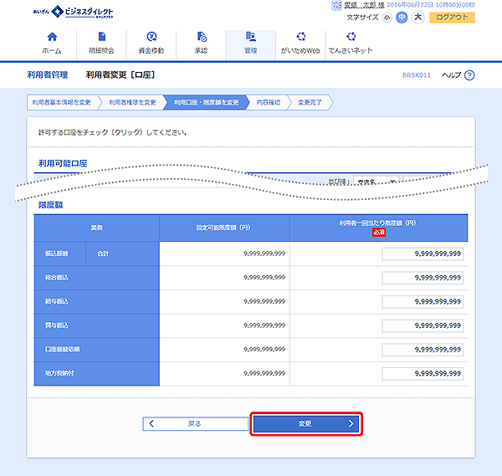This screenshot has width=502, height=476.
Task: Click the Business Direct logo
Action: tap(74, 13)
